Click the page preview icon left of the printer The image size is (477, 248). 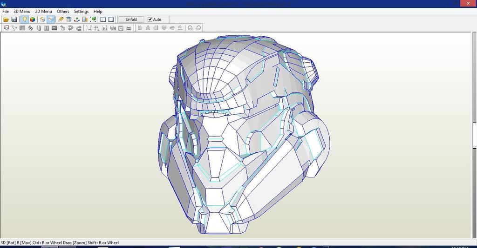tap(121, 28)
